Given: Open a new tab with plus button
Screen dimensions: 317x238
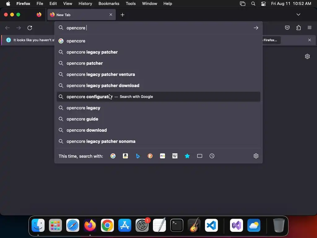Looking at the screenshot, I should tap(122, 15).
